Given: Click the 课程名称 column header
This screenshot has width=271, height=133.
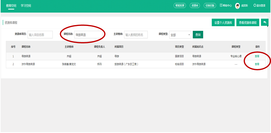Looking at the screenshot, I should (26, 47).
